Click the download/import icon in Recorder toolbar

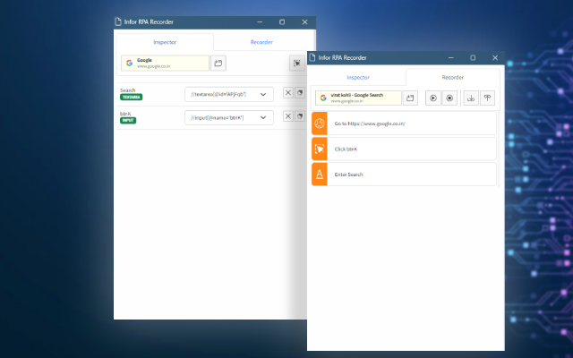pyautogui.click(x=471, y=98)
